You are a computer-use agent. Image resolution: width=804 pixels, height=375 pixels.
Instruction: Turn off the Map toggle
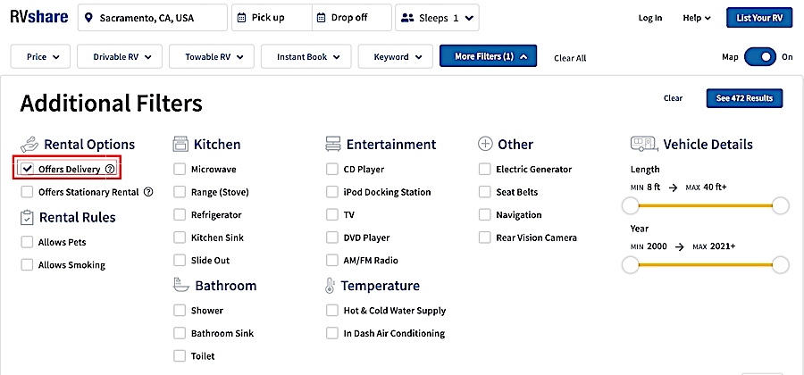click(x=760, y=57)
